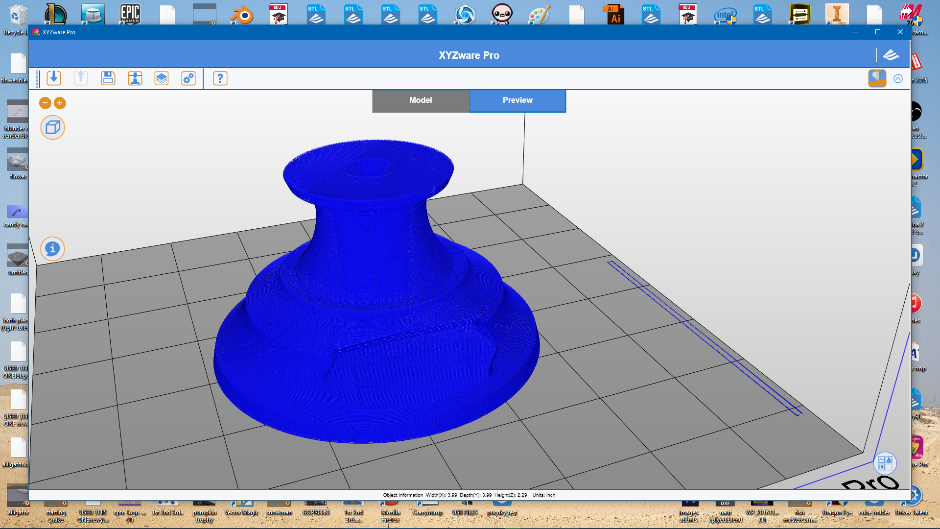Switch to the Model tab
The image size is (940, 529).
tap(421, 100)
